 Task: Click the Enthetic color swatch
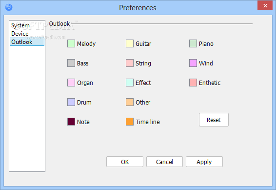[193, 83]
